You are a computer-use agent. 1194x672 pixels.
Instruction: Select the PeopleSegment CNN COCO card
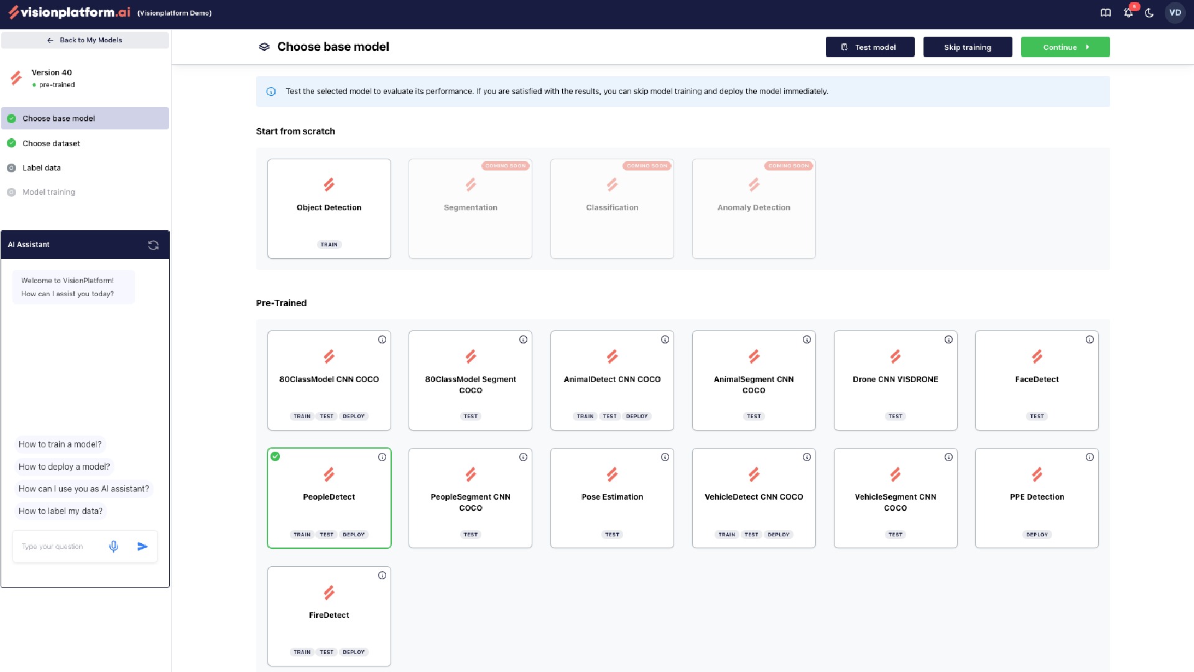[470, 498]
